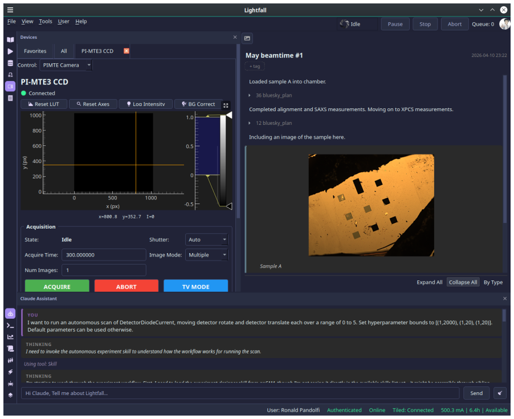Open the Help menu
This screenshot has width=514, height=419.
(x=81, y=21)
